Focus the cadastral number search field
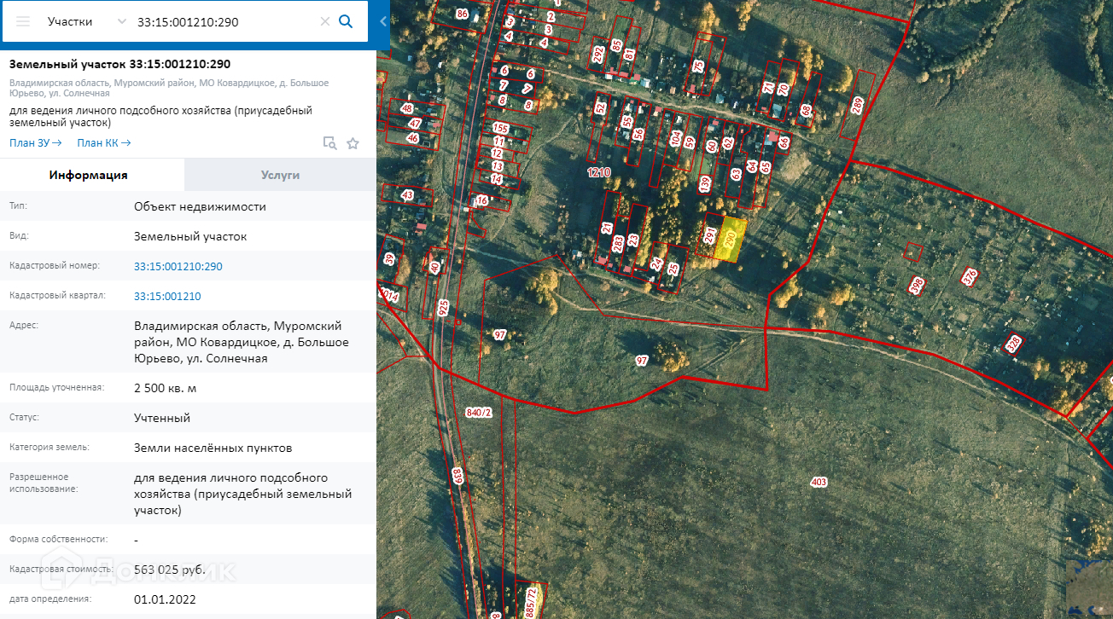The image size is (1113, 619). (x=224, y=21)
